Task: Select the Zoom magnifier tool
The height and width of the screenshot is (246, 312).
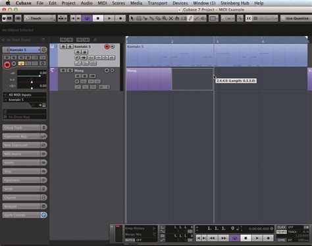Action: pos(165,18)
